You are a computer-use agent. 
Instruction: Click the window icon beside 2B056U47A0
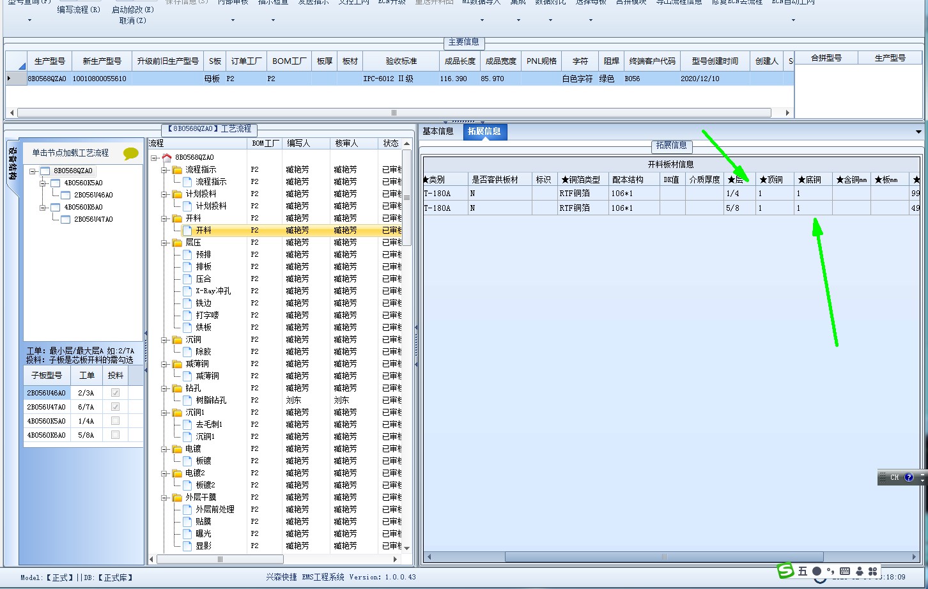click(x=65, y=219)
